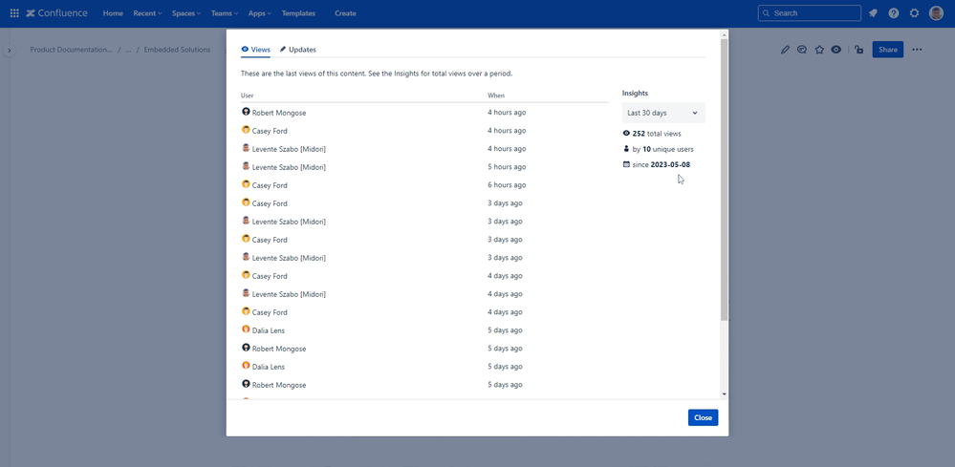Screen dimensions: 955x467
Task: Switch to the Updates tab
Action: coord(298,50)
